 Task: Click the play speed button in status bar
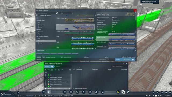tap(156, 96)
